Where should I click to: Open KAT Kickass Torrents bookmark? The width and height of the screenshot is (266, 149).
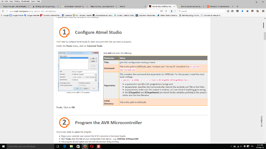pyautogui.click(x=82, y=15)
